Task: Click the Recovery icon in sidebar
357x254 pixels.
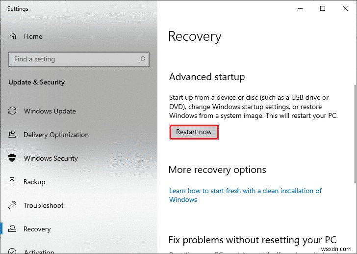Action: 13,229
